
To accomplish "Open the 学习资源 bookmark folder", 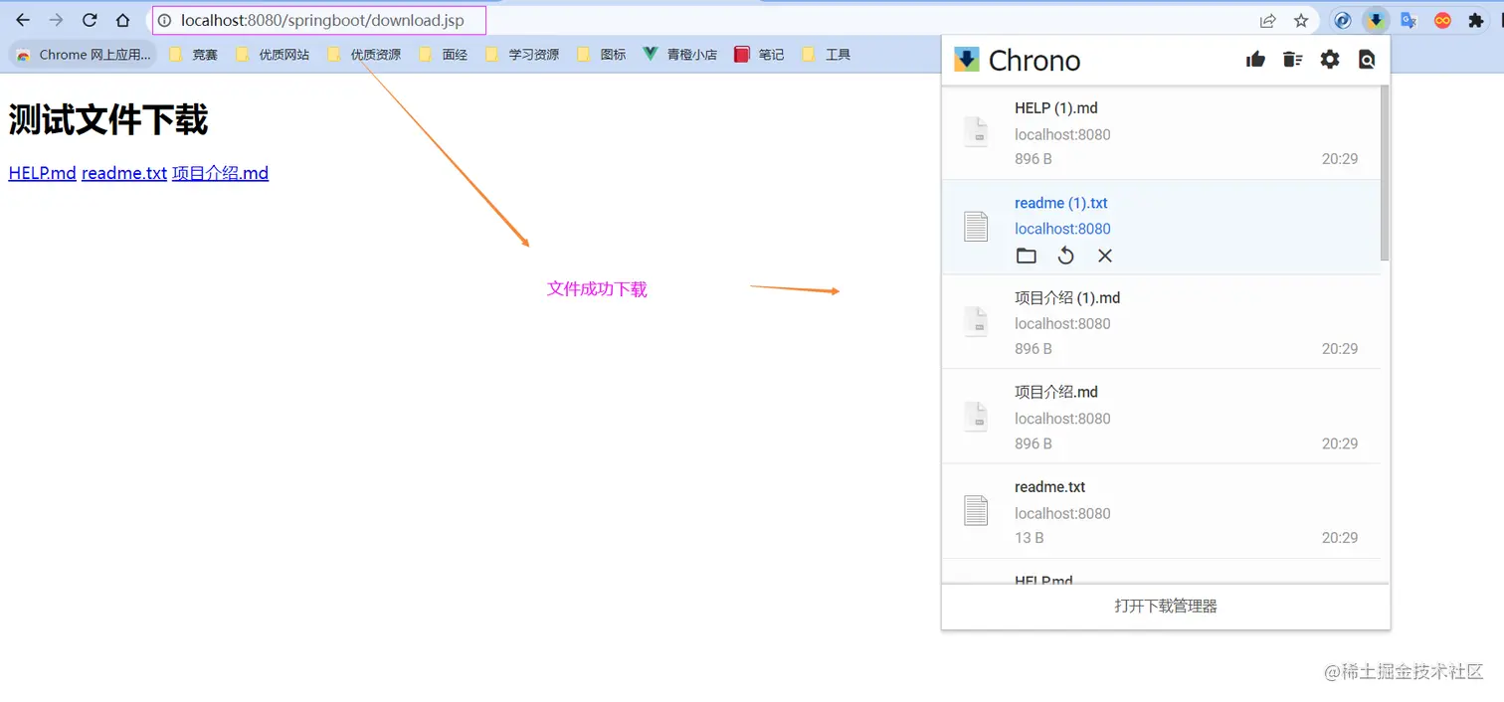I will point(522,55).
